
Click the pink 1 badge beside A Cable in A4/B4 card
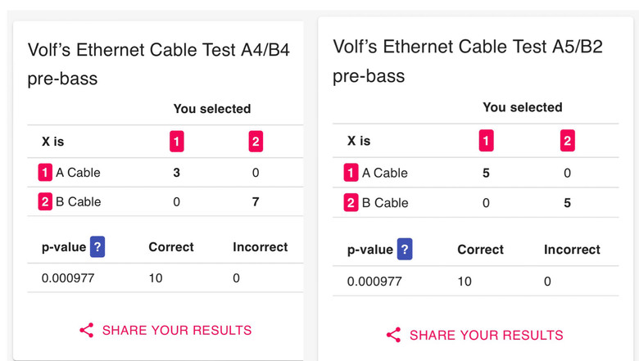tap(45, 173)
